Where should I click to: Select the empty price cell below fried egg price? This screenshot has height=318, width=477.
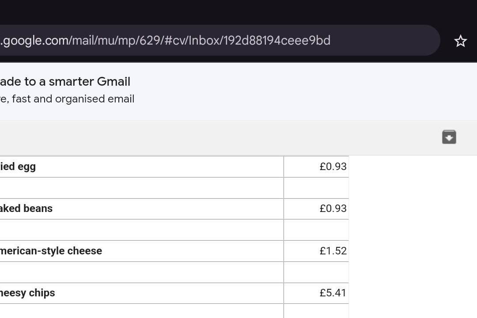point(316,188)
